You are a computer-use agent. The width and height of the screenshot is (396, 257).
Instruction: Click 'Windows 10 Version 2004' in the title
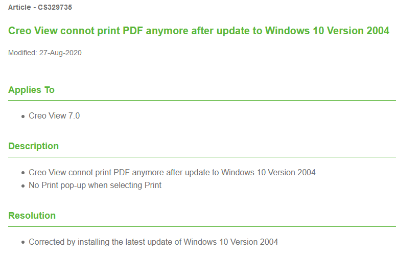(327, 31)
